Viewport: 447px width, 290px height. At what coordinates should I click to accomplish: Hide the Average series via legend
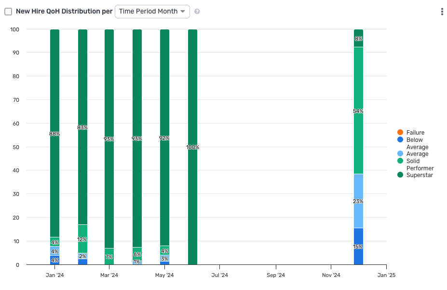tap(400, 154)
